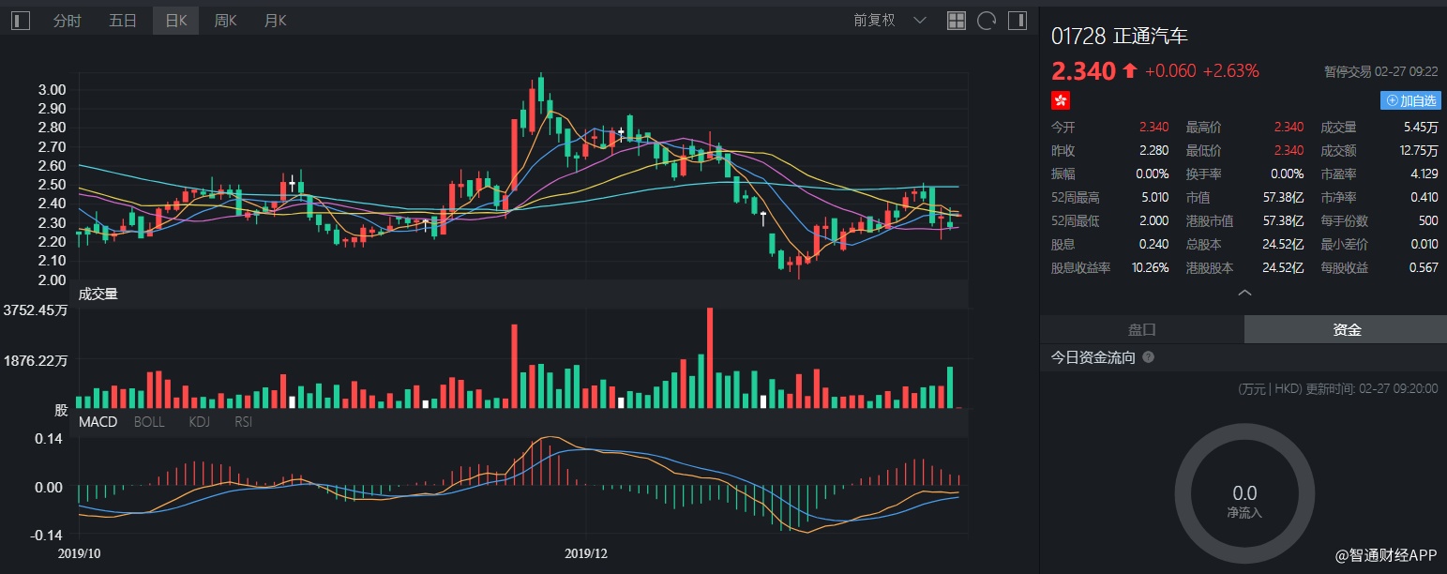Screen dimensions: 1447x574
Task: Select the 资金 capital flow tab
Action: [1347, 329]
